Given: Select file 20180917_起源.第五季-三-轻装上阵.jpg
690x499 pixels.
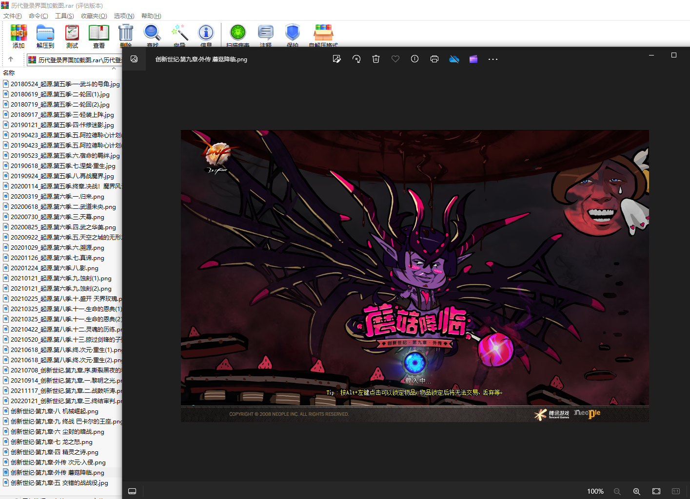Looking at the screenshot, I should pyautogui.click(x=59, y=115).
